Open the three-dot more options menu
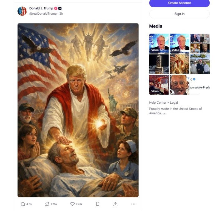This screenshot has height=211, width=221. (133, 204)
